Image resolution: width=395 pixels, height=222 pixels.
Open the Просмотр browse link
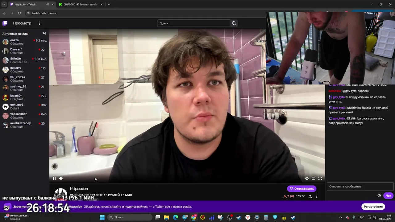pyautogui.click(x=22, y=23)
